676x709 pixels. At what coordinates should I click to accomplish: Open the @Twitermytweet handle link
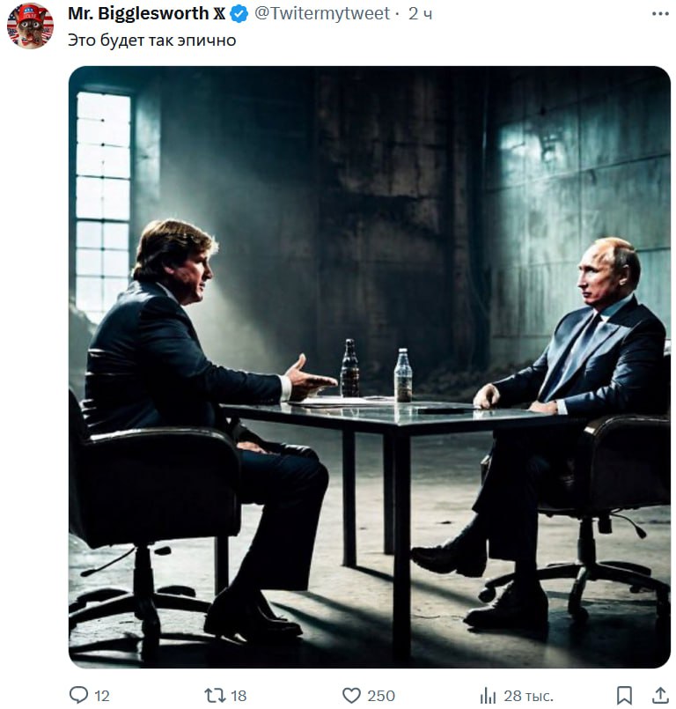[x=322, y=14]
